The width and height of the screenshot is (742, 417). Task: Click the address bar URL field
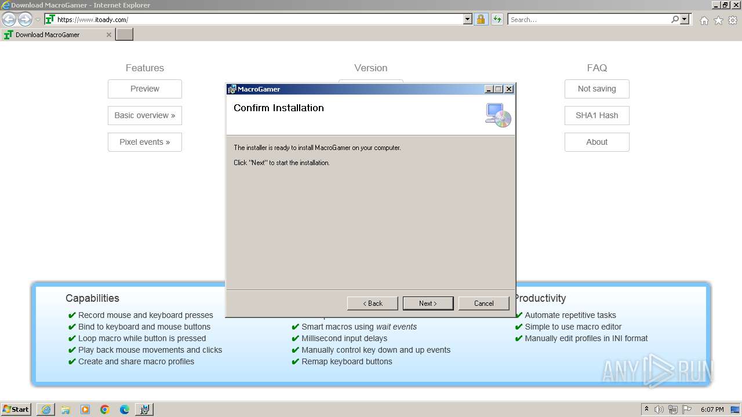point(259,20)
